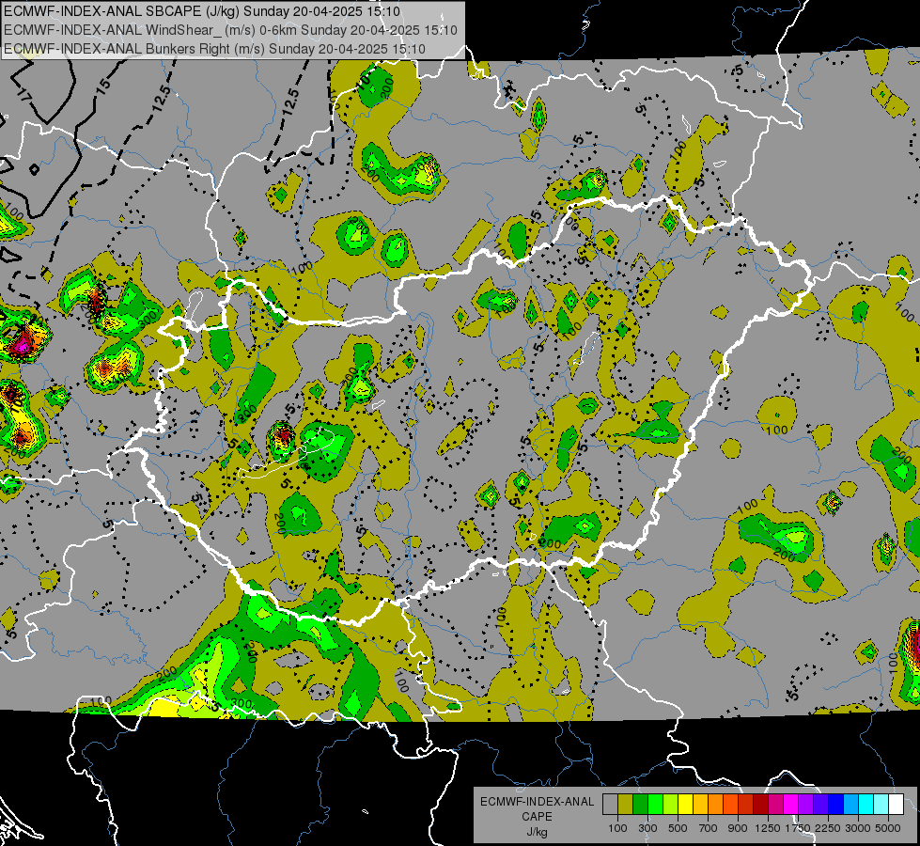Click the 900 tick label under the color bar
Viewport: 920px width, 846px height.
tap(738, 828)
